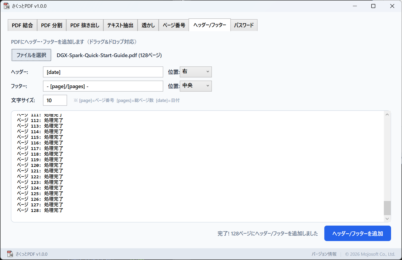Maximize the さくっとPDF window
This screenshot has height=260, width=402.
coord(373,6)
